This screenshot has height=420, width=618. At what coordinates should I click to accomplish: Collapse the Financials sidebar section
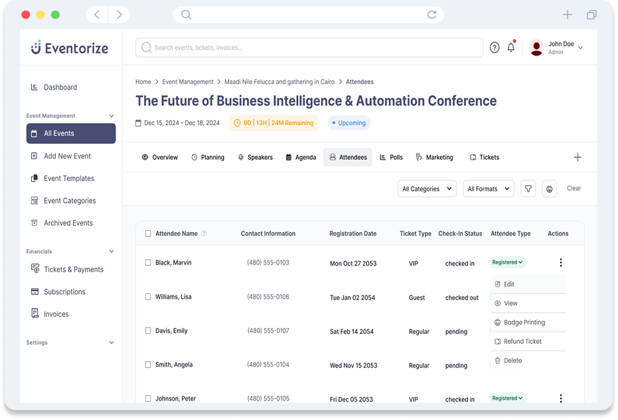[x=112, y=252]
